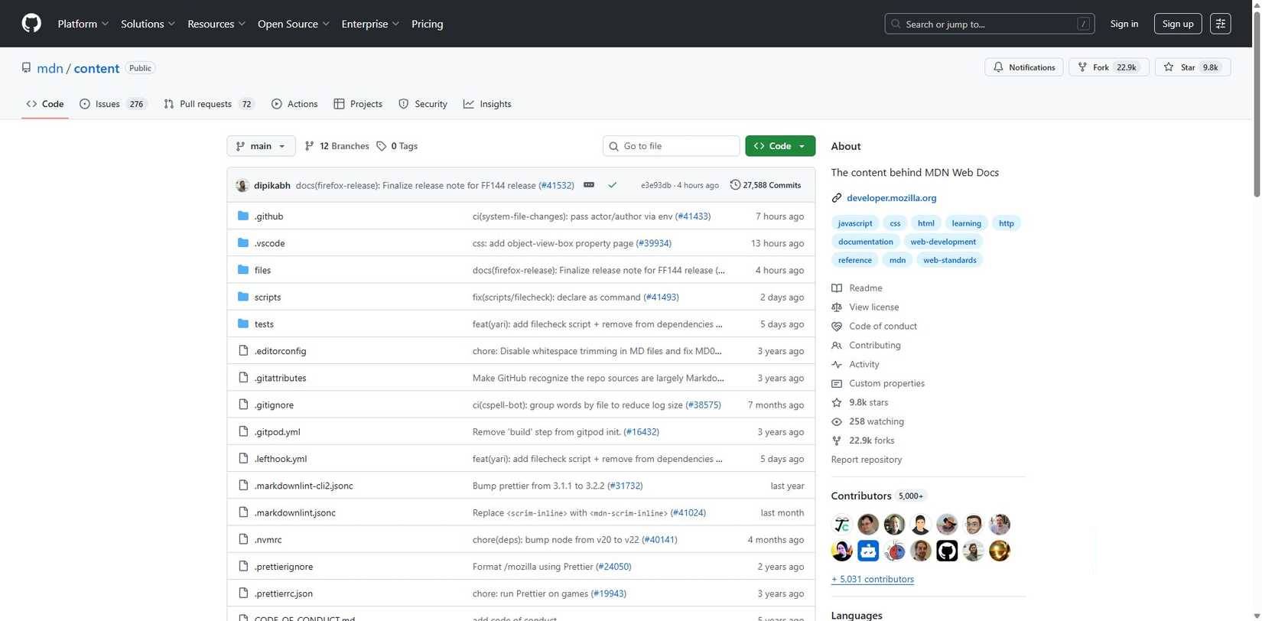Open the Resources dropdown
1262x621 pixels.
(x=216, y=24)
